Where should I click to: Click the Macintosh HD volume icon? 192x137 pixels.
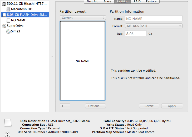tap(8, 9)
